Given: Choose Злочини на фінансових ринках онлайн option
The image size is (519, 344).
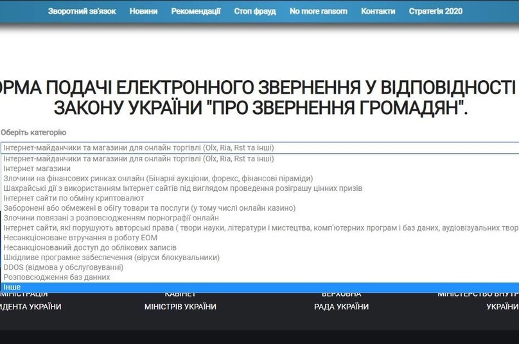Looking at the screenshot, I should click(x=158, y=178).
